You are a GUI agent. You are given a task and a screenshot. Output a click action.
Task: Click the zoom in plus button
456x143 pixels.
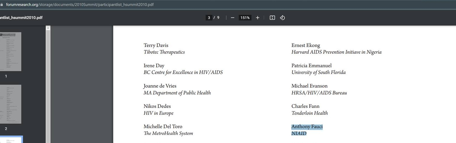pyautogui.click(x=258, y=18)
